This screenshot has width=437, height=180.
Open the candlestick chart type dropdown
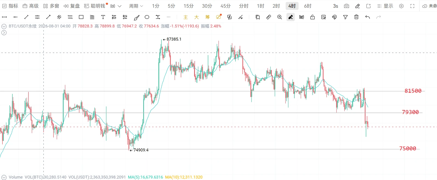pyautogui.click(x=116, y=6)
